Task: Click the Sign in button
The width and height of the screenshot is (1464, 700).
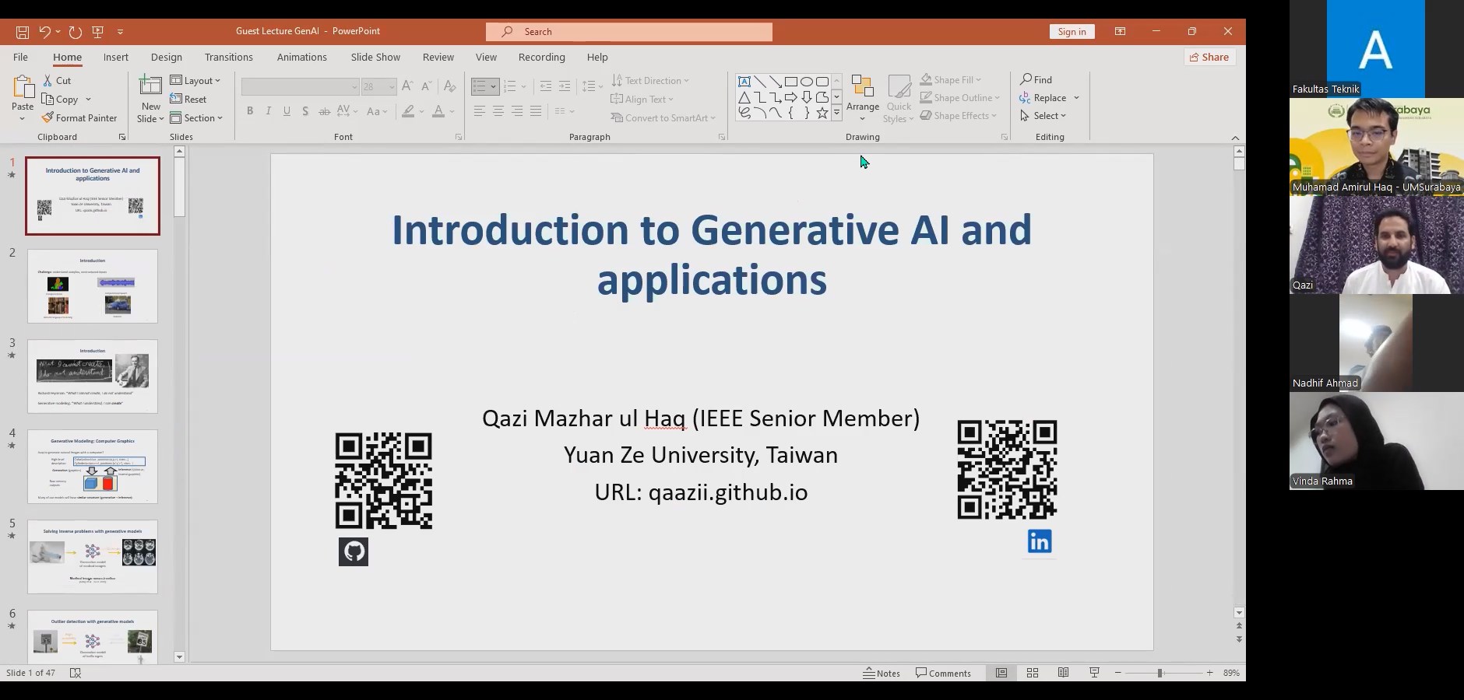Action: [1072, 32]
